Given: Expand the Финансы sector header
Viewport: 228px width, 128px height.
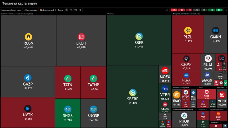Looking at the screenshot, I should (x=111, y=14).
